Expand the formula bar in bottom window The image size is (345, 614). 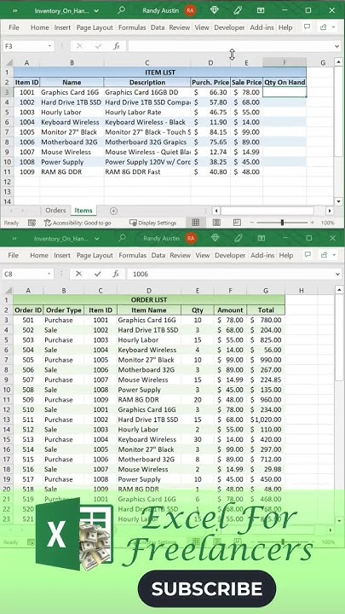[337, 274]
